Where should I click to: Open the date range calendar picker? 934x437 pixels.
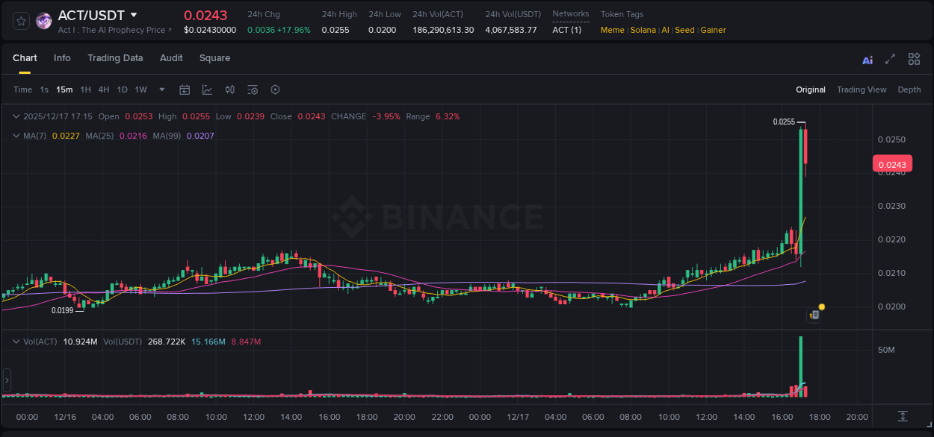[185, 89]
